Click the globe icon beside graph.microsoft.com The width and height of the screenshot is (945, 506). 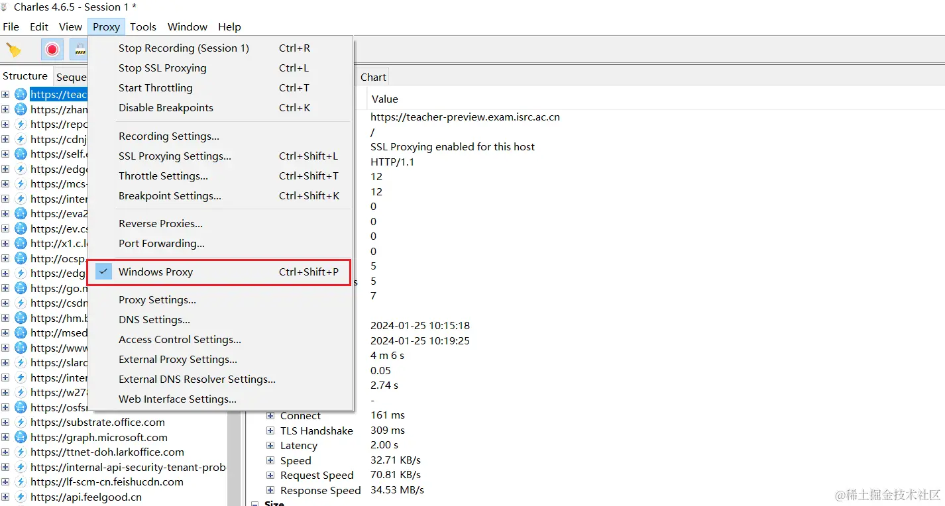tap(21, 437)
